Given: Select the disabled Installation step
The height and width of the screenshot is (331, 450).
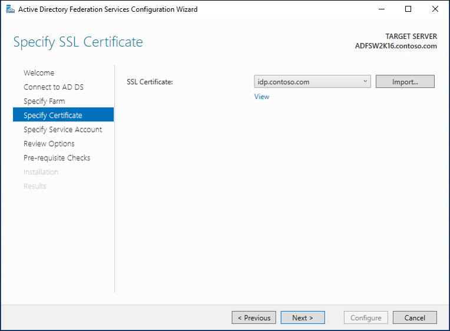Looking at the screenshot, I should coord(41,172).
